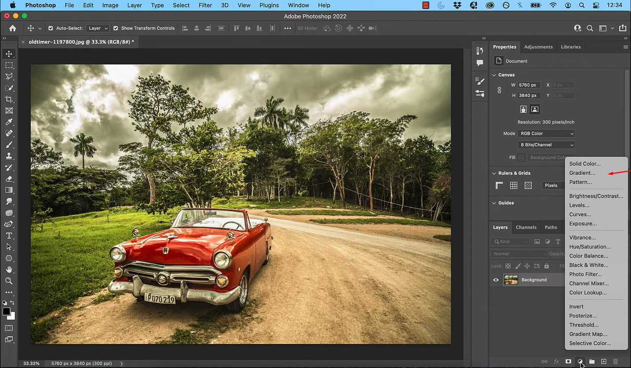Select the Move tool
Screen dimensions: 631x368
tap(8, 54)
